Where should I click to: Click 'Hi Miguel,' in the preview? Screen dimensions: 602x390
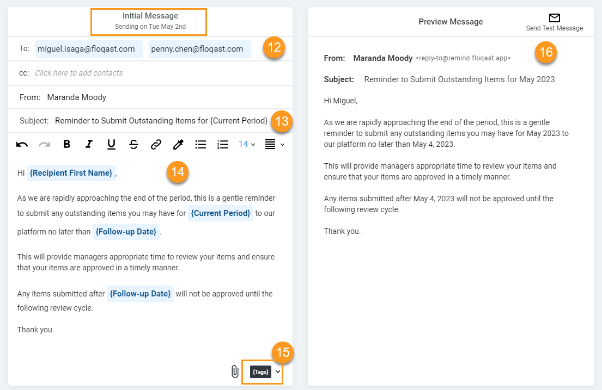[x=340, y=101]
